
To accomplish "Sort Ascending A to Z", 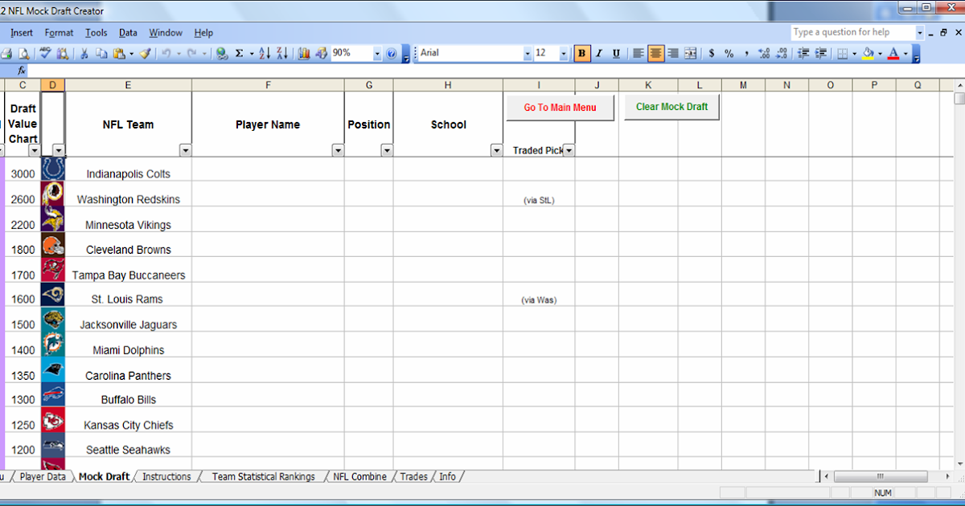I will (265, 53).
